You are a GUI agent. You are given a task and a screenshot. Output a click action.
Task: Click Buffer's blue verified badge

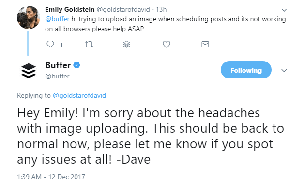tap(77, 65)
